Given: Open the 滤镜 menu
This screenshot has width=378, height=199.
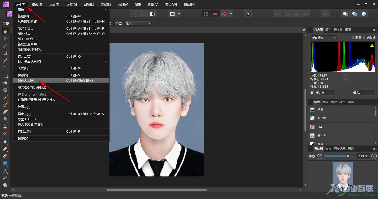Looking at the screenshot, I should (x=138, y=5).
